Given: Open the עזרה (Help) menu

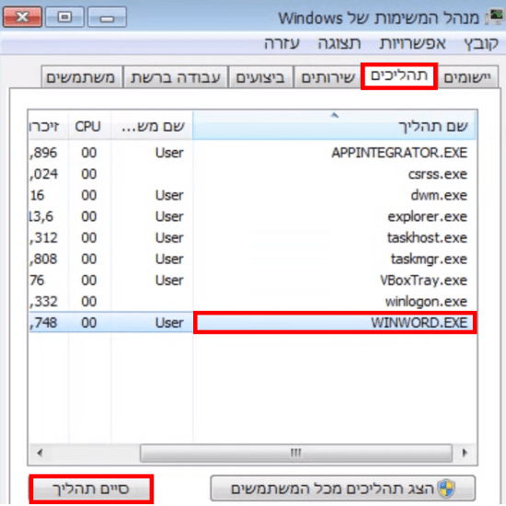Looking at the screenshot, I should click(282, 43).
